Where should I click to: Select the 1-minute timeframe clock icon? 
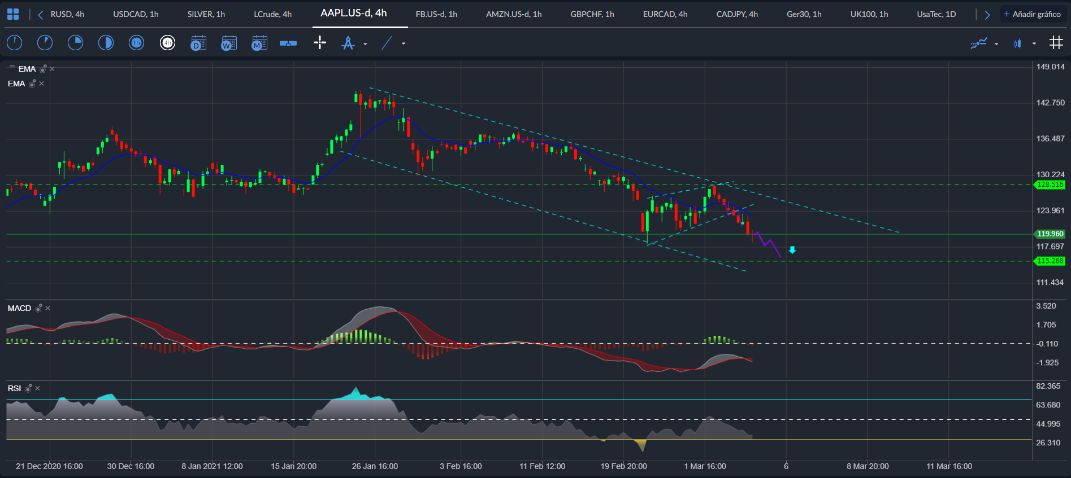click(x=15, y=43)
